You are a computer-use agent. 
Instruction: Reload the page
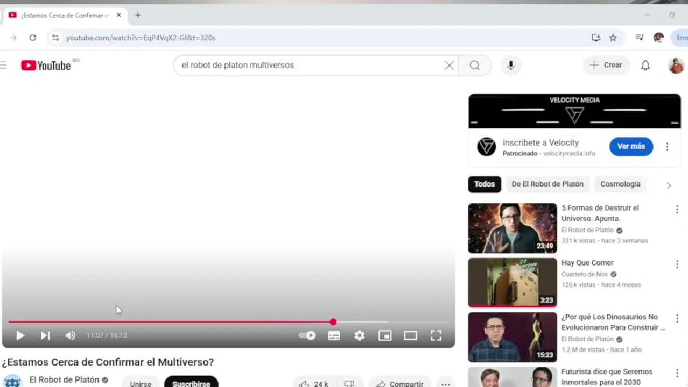pos(33,38)
